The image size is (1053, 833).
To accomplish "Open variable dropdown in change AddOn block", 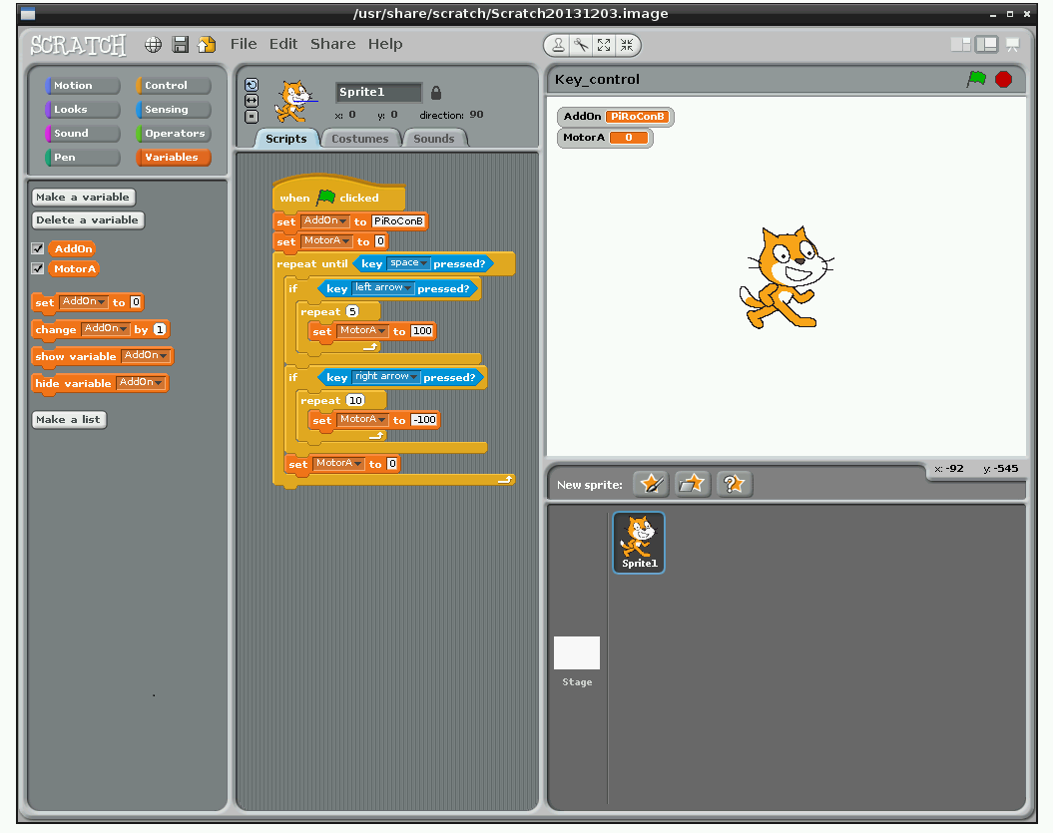I will click(x=106, y=329).
